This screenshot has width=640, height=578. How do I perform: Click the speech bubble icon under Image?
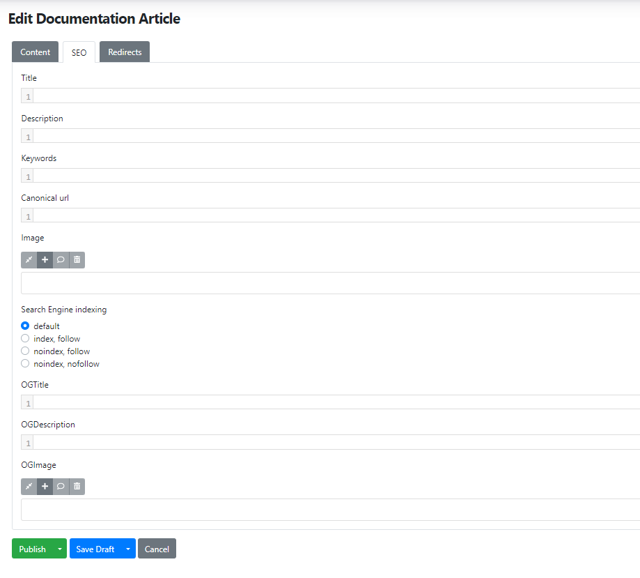tap(61, 260)
